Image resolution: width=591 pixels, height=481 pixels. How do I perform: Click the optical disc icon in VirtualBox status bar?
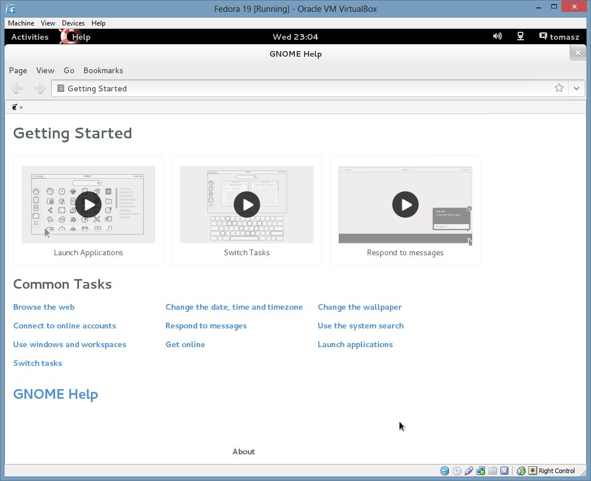point(457,471)
